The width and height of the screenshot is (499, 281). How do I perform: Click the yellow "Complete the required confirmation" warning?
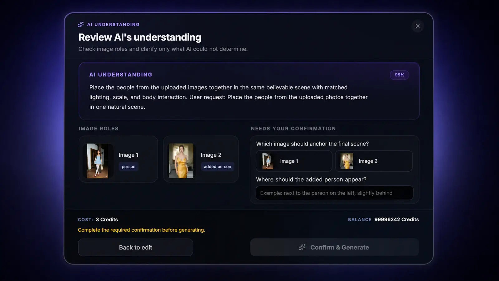pos(142,230)
